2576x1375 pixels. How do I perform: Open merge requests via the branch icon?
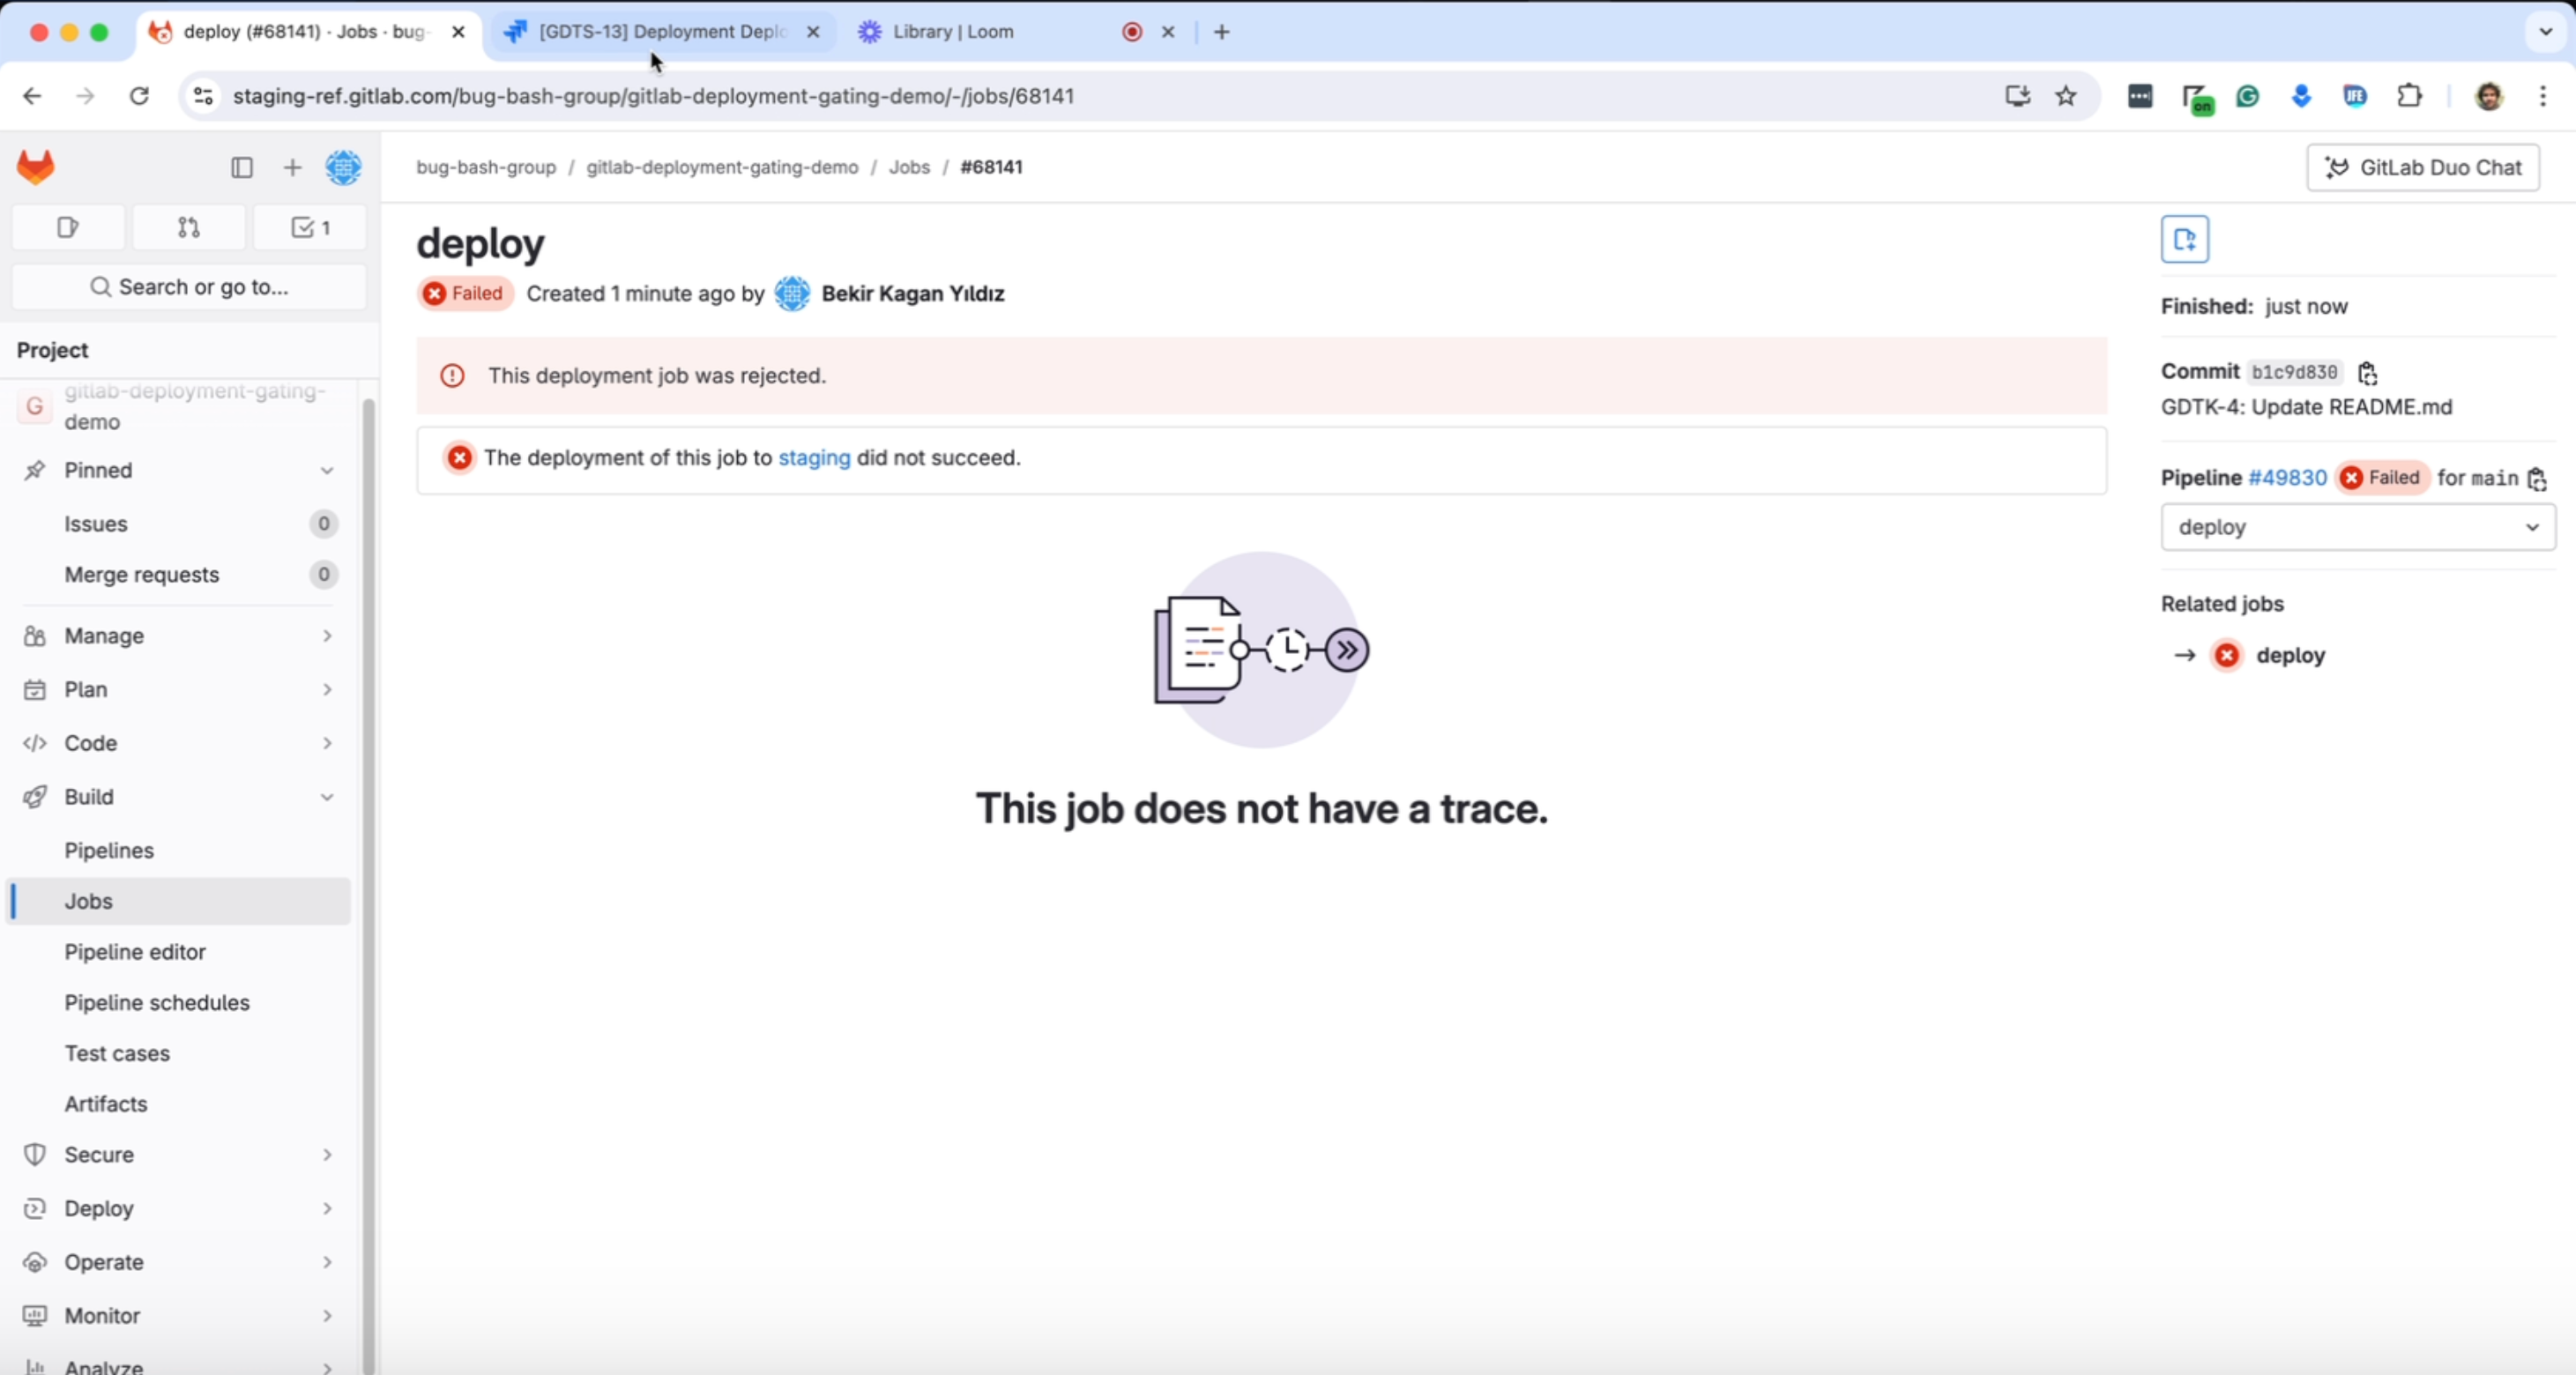coord(188,227)
